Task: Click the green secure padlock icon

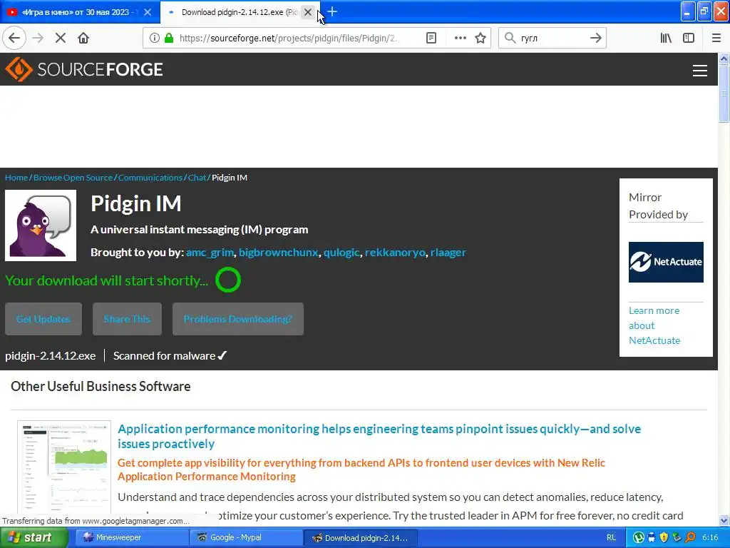Action: [x=169, y=39]
